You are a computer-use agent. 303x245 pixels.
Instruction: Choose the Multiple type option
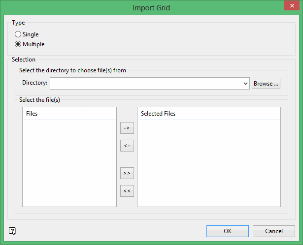click(18, 44)
